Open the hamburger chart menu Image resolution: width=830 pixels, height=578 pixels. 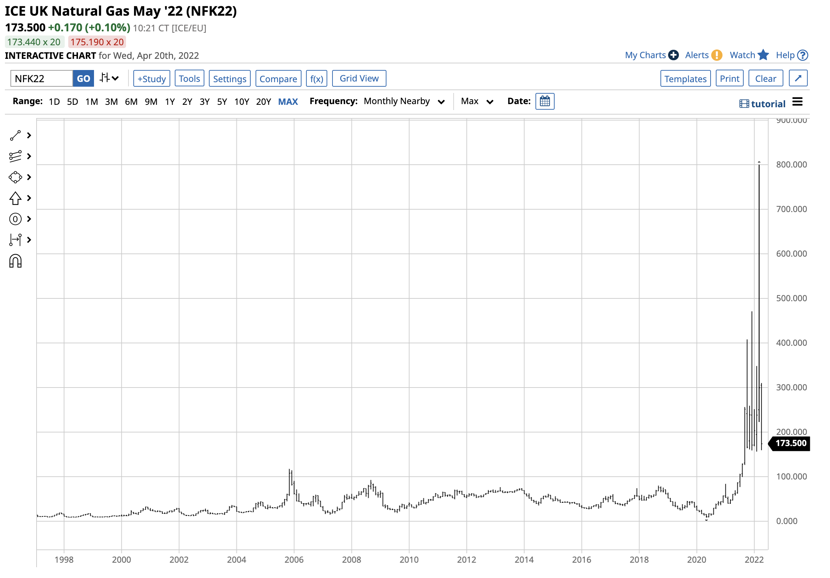797,102
